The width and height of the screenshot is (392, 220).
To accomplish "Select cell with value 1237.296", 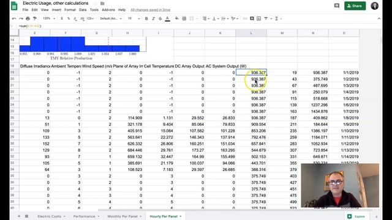I will click(313, 105).
